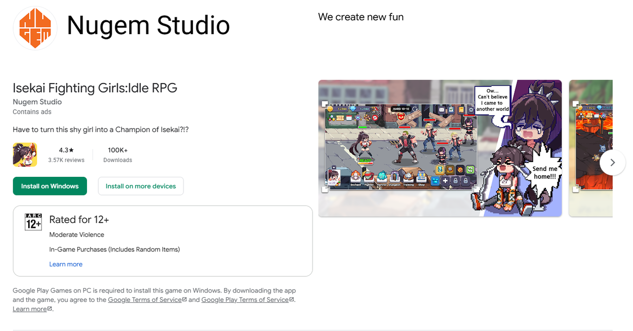633x331 pixels.
Task: Click the Rated for 12+ heading
Action: 79,219
